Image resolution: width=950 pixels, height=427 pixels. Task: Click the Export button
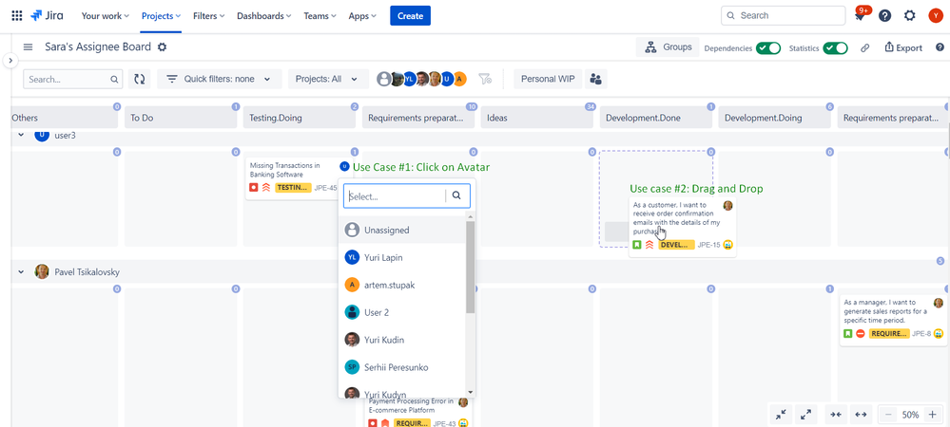point(903,47)
